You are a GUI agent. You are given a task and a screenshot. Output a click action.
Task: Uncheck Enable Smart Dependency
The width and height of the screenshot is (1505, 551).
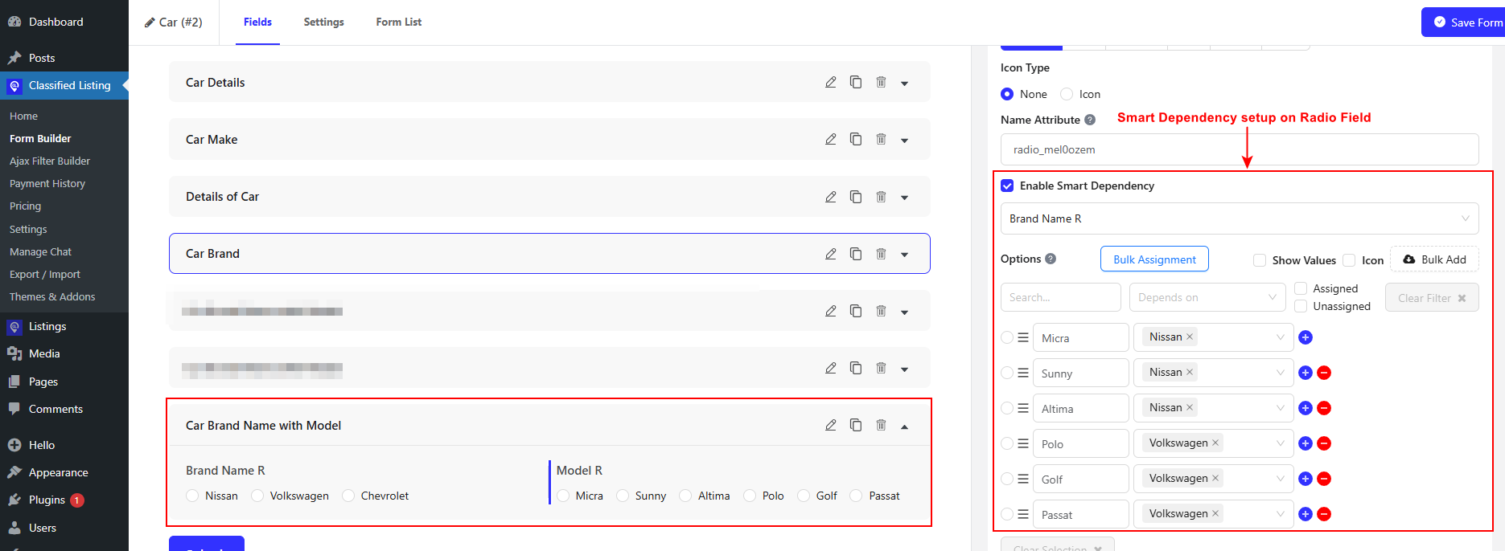[x=1007, y=186]
